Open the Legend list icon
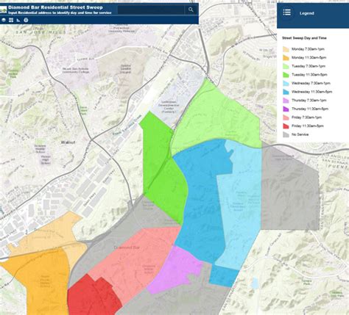The image size is (349, 315). tap(286, 12)
